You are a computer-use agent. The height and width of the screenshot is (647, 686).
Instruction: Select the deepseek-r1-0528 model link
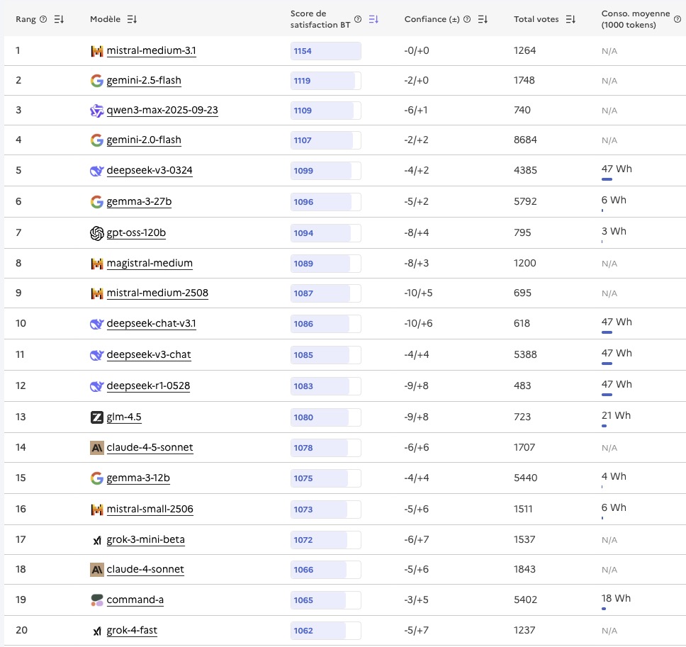point(148,386)
